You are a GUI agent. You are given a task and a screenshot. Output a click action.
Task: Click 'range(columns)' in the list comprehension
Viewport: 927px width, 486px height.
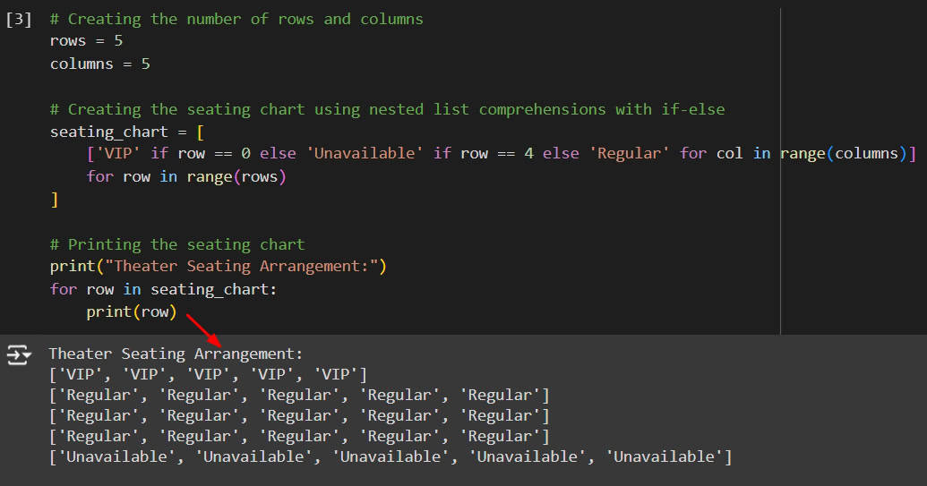[x=843, y=154]
